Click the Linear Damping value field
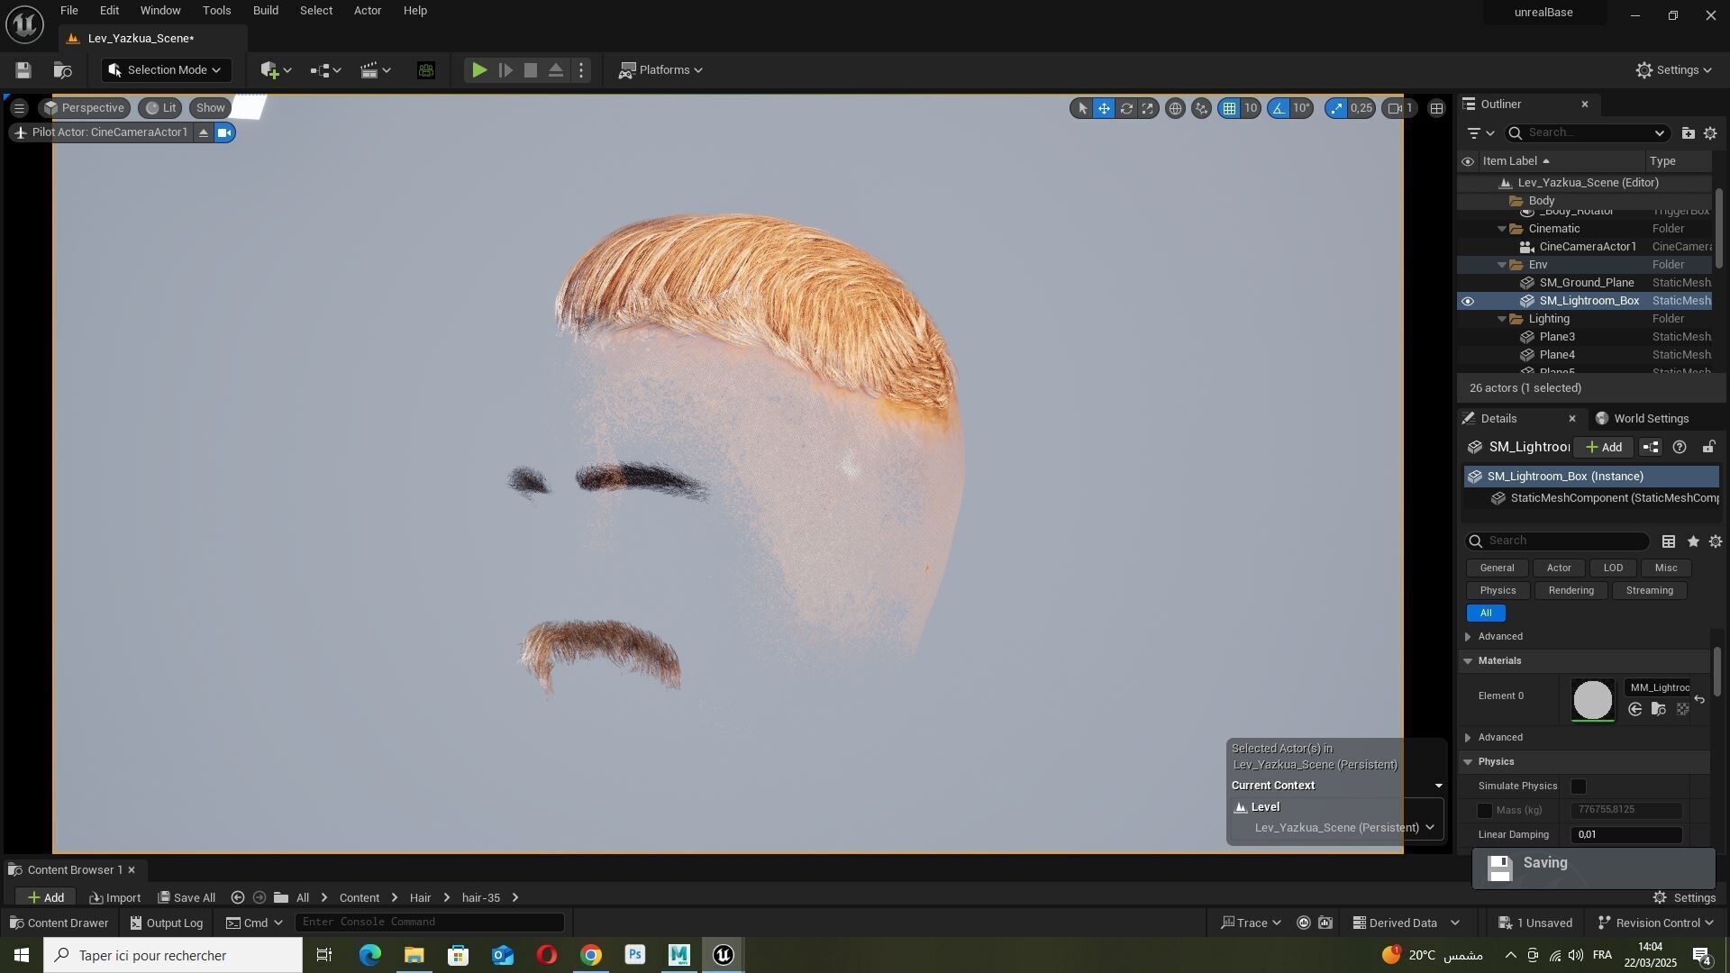 click(1626, 835)
